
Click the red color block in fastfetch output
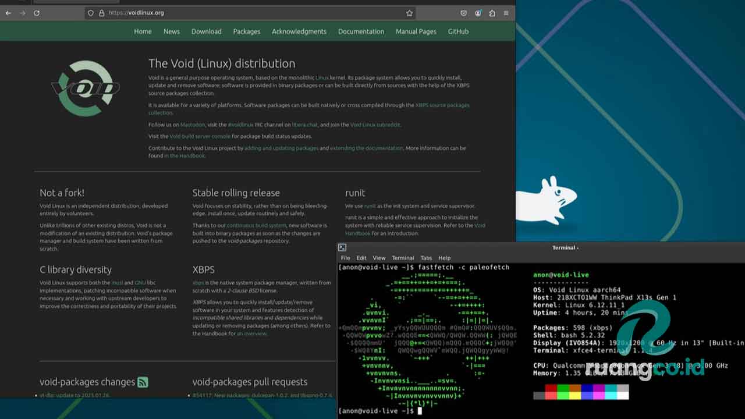(551, 388)
